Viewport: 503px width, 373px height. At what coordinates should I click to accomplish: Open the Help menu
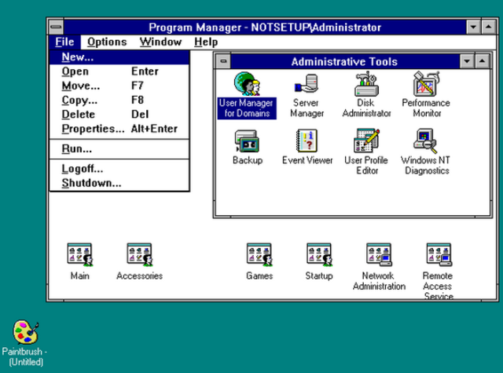coord(206,42)
